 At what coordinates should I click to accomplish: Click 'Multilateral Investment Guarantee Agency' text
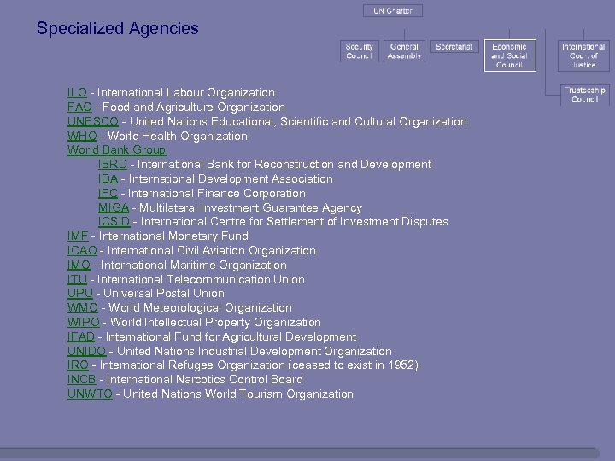tap(250, 207)
